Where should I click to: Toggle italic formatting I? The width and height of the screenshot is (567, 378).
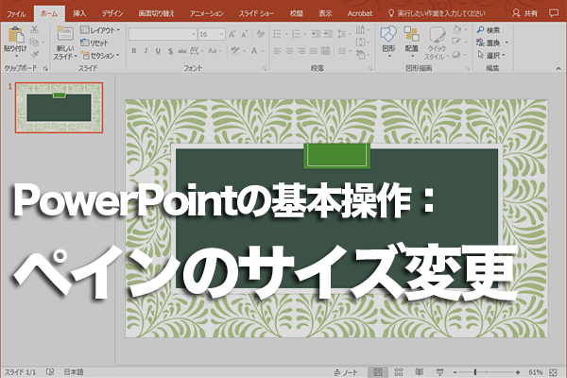point(146,51)
